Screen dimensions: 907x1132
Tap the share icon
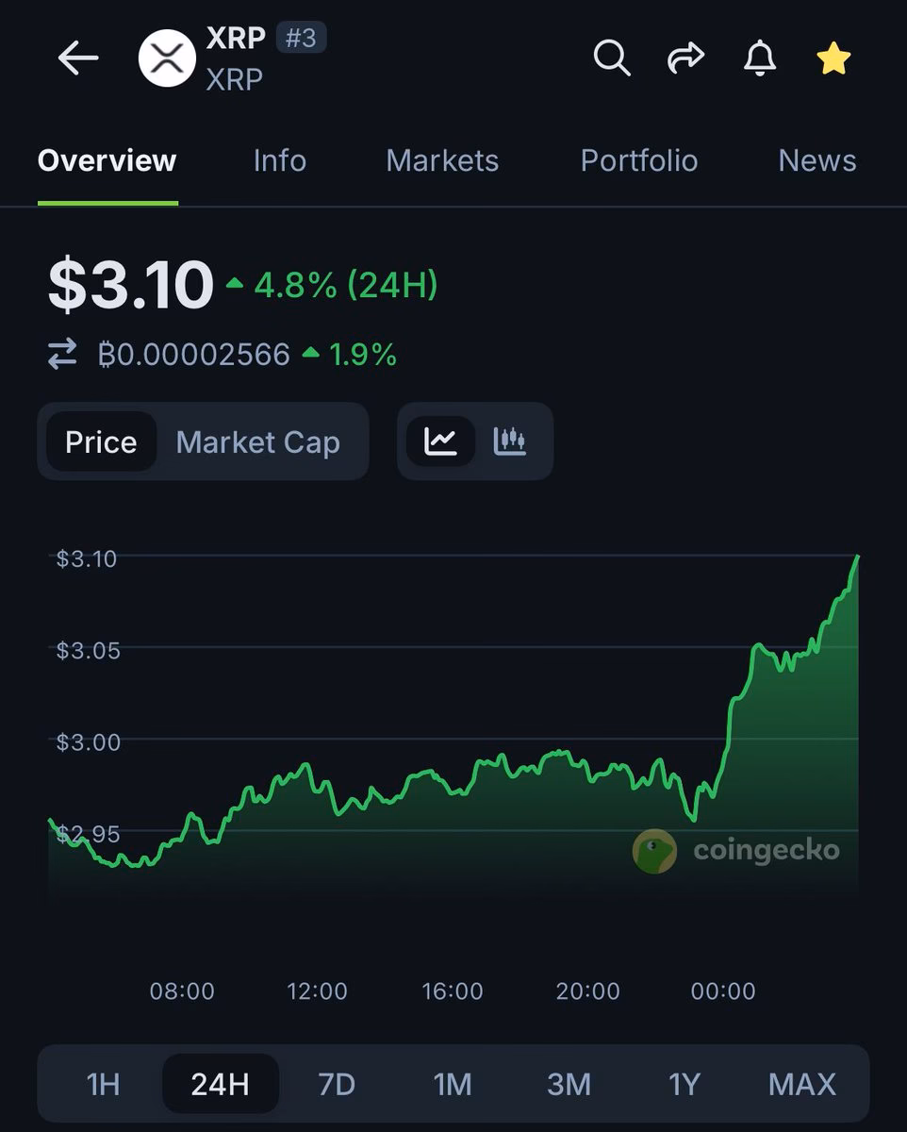click(684, 58)
